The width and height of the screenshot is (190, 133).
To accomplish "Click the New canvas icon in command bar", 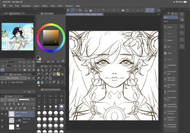I will 86,10.
